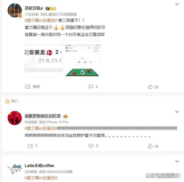Like the 抱歉把你困在回忆里 post
The width and height of the screenshot is (184, 182).
click(x=150, y=146)
